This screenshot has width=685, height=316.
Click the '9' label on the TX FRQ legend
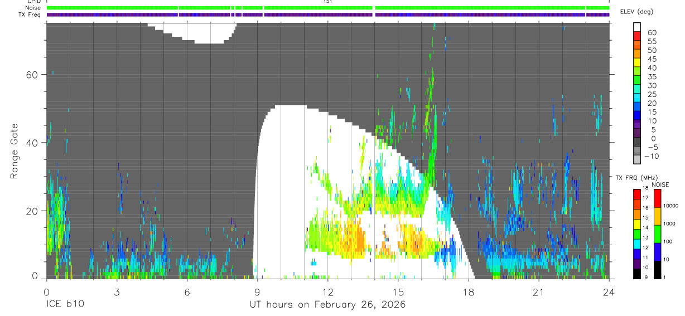click(645, 278)
